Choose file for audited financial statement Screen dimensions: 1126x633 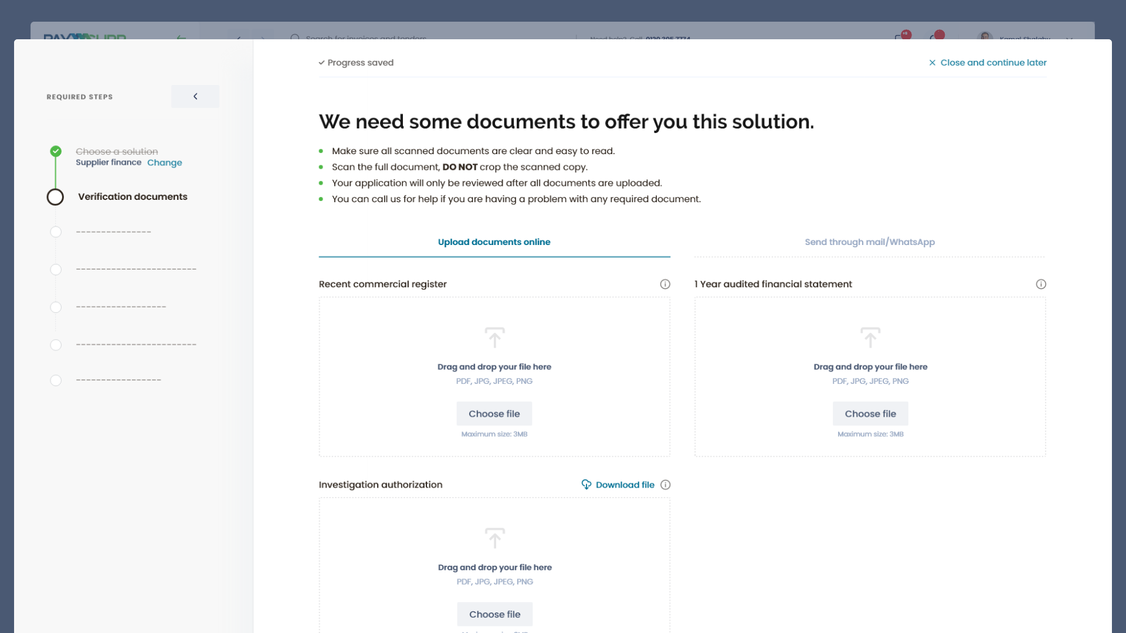click(x=870, y=414)
